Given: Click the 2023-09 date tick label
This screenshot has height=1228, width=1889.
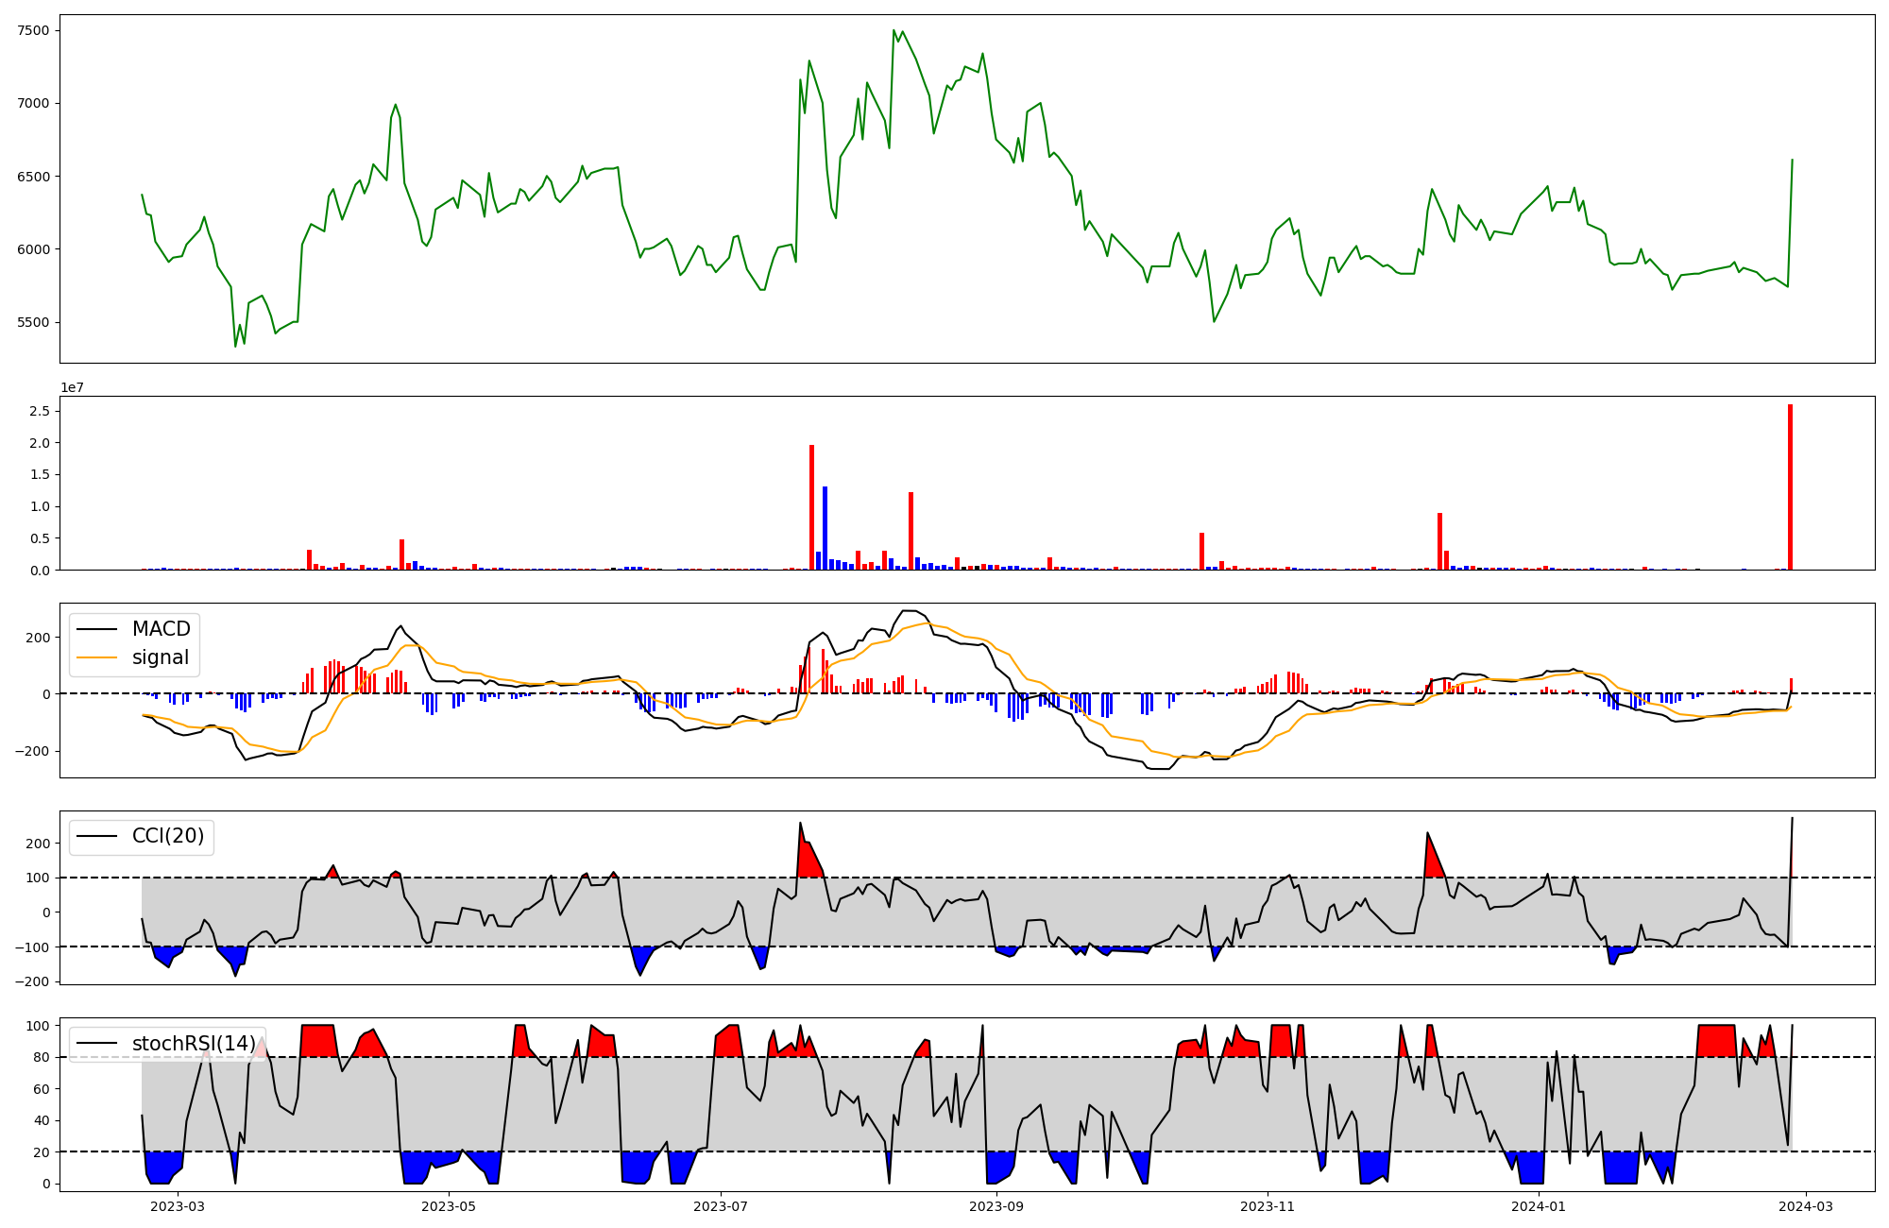Looking at the screenshot, I should tap(996, 1206).
